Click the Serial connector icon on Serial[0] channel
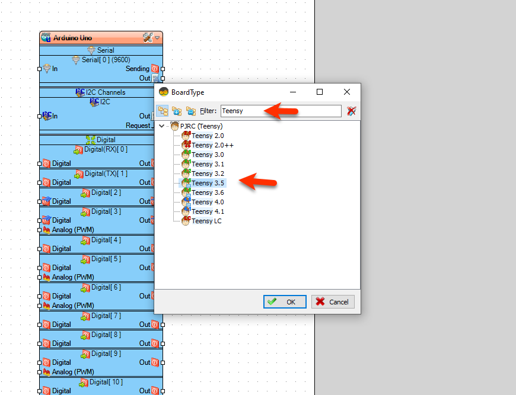 point(77,60)
